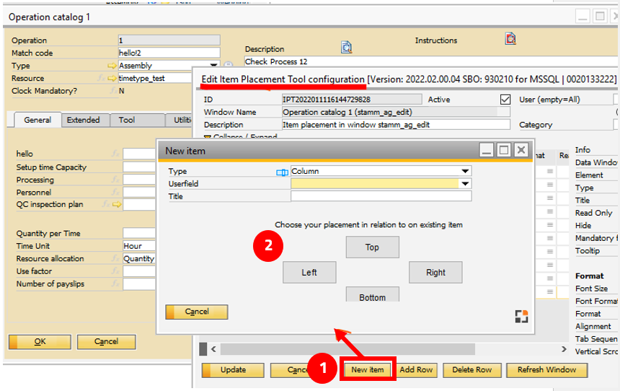The width and height of the screenshot is (620, 391).
Task: Click the horizontal scrollbar right arrow
Action: pos(564,349)
